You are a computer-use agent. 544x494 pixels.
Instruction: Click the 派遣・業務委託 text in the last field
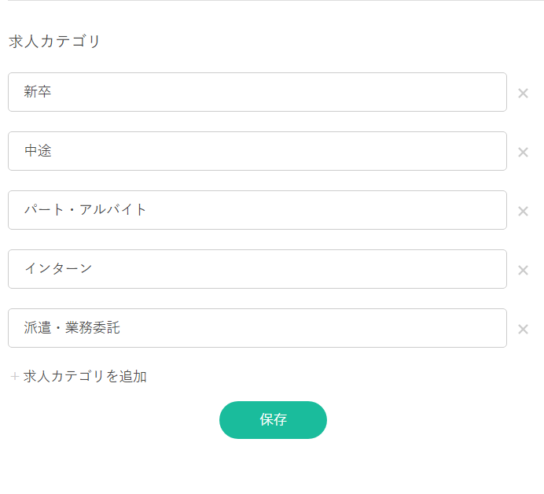(x=72, y=328)
